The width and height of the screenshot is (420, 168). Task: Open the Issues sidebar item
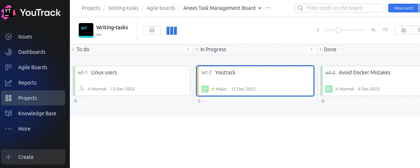pos(25,37)
